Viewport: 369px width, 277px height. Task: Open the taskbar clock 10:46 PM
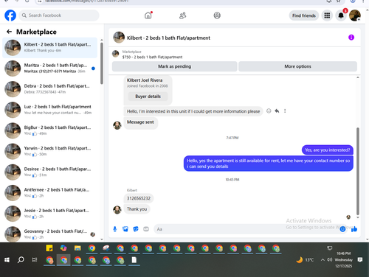point(343,259)
